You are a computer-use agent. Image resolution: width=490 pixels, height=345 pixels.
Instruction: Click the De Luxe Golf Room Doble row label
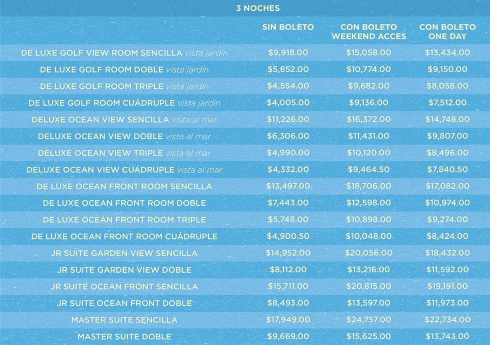pos(124,70)
